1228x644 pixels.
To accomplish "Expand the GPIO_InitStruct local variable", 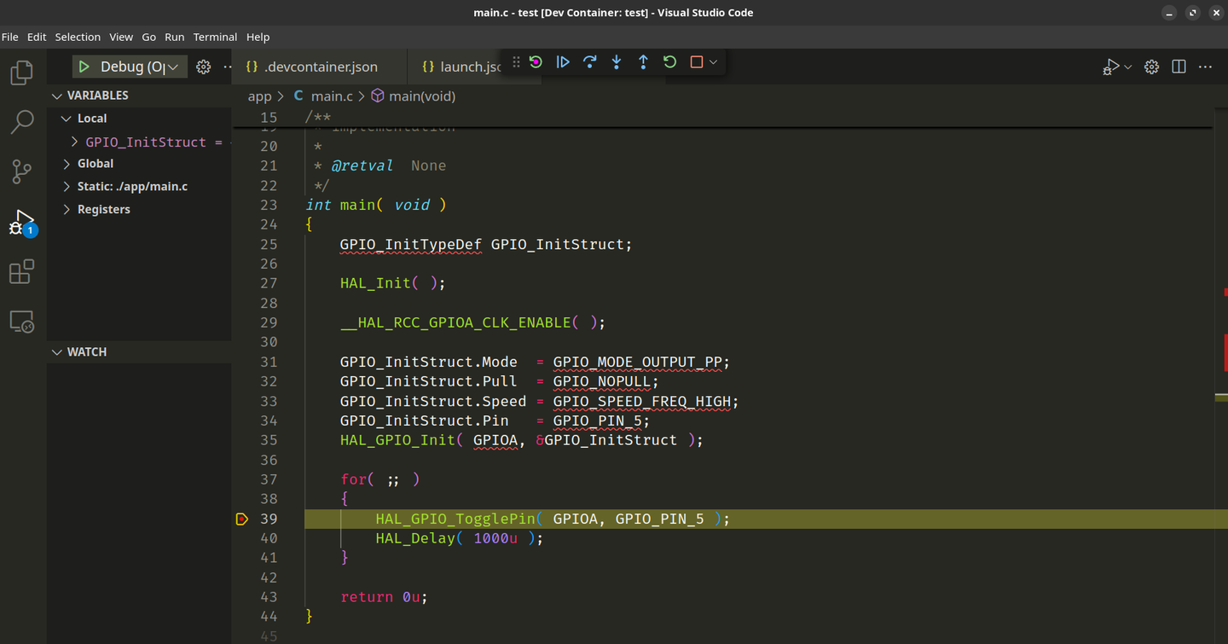I will [74, 142].
